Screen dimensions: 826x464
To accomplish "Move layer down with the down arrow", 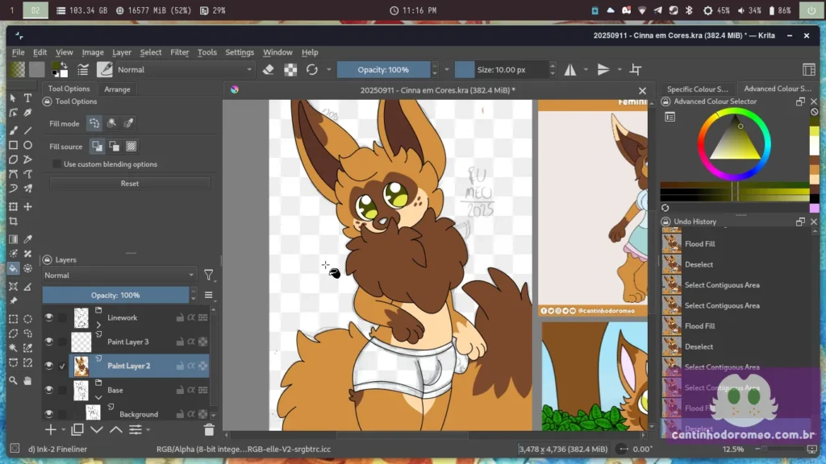I will [97, 430].
